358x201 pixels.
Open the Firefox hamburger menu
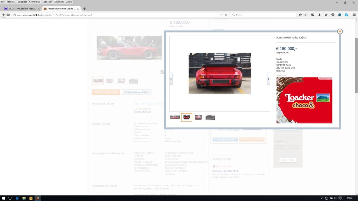tap(354, 15)
